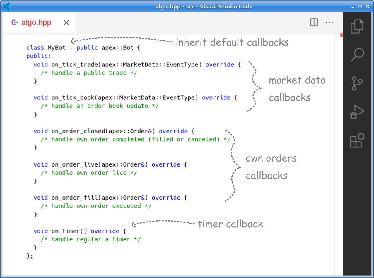Open the Explorer view in activity bar
374x278 pixels.
[357, 26]
